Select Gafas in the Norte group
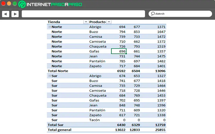Image resolution: width=215 pixels, height=134 pixels. [94, 51]
